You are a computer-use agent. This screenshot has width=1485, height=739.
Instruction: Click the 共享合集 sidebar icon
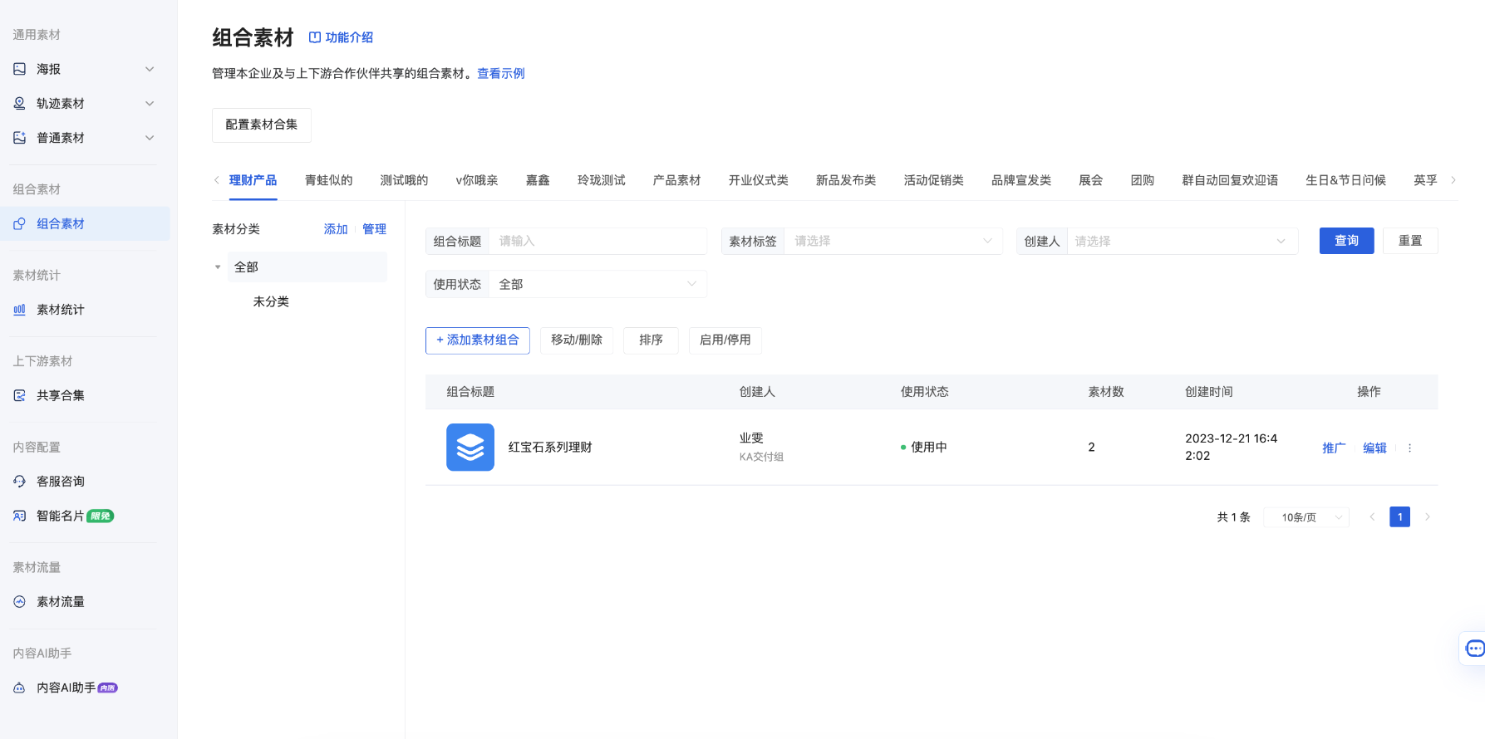coord(19,395)
